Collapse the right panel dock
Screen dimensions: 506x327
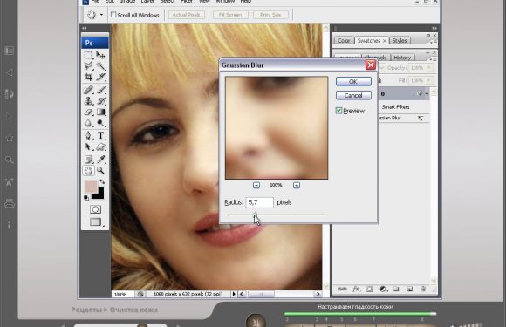[434, 29]
